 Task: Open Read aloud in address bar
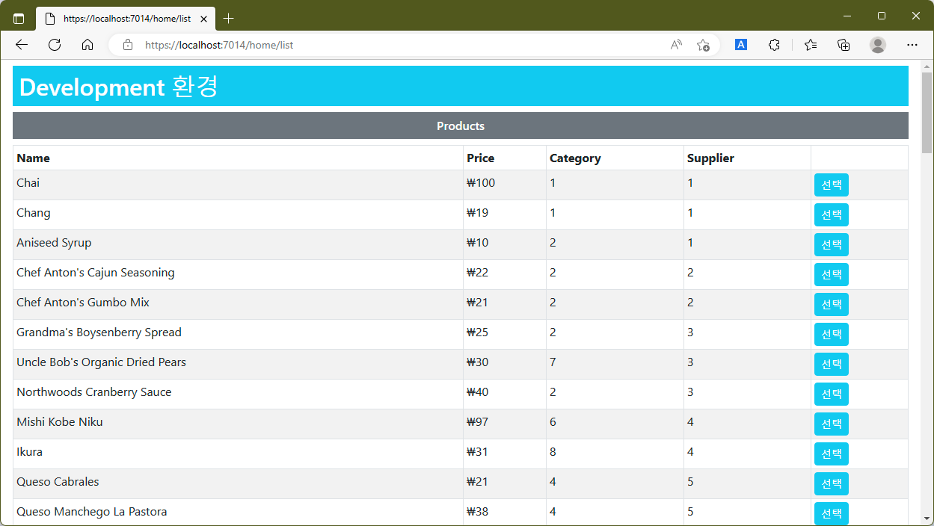pos(676,45)
